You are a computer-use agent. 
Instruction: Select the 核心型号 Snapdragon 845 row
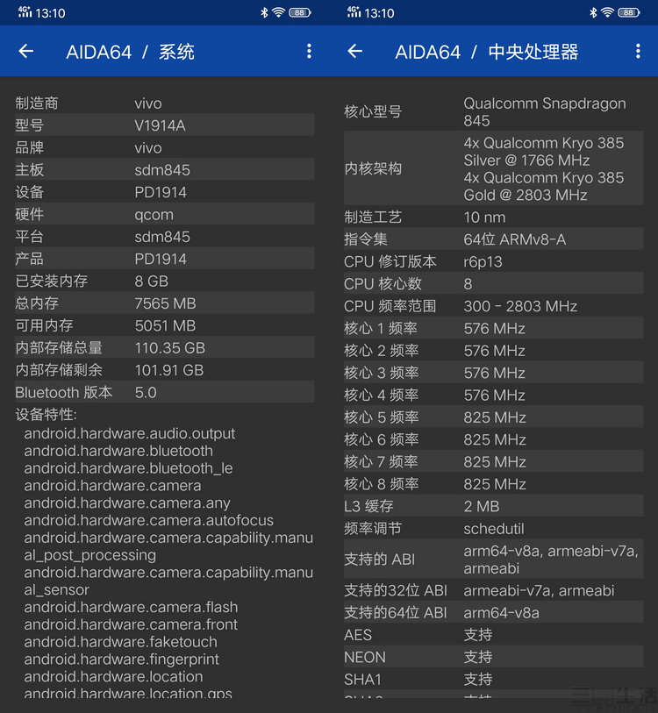click(x=494, y=112)
